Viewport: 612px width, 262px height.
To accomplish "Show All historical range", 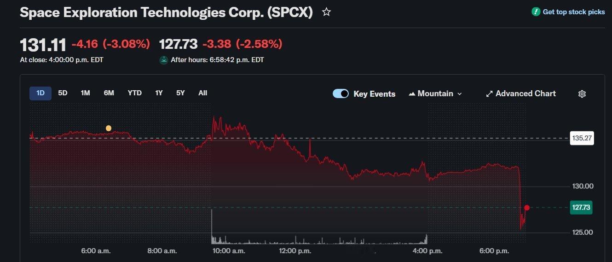I will point(203,93).
